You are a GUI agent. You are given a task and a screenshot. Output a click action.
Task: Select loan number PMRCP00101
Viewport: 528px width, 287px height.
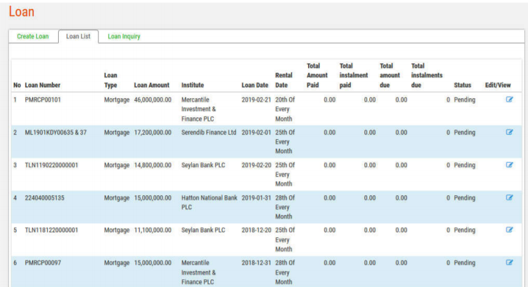point(43,99)
